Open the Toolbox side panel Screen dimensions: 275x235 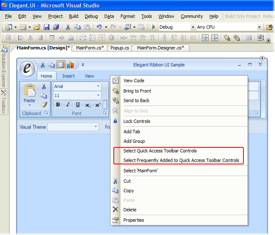pos(4,102)
